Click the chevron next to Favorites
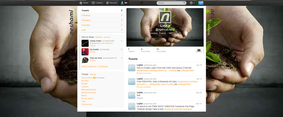The width and height of the screenshot is (283, 117). [x=122, y=25]
